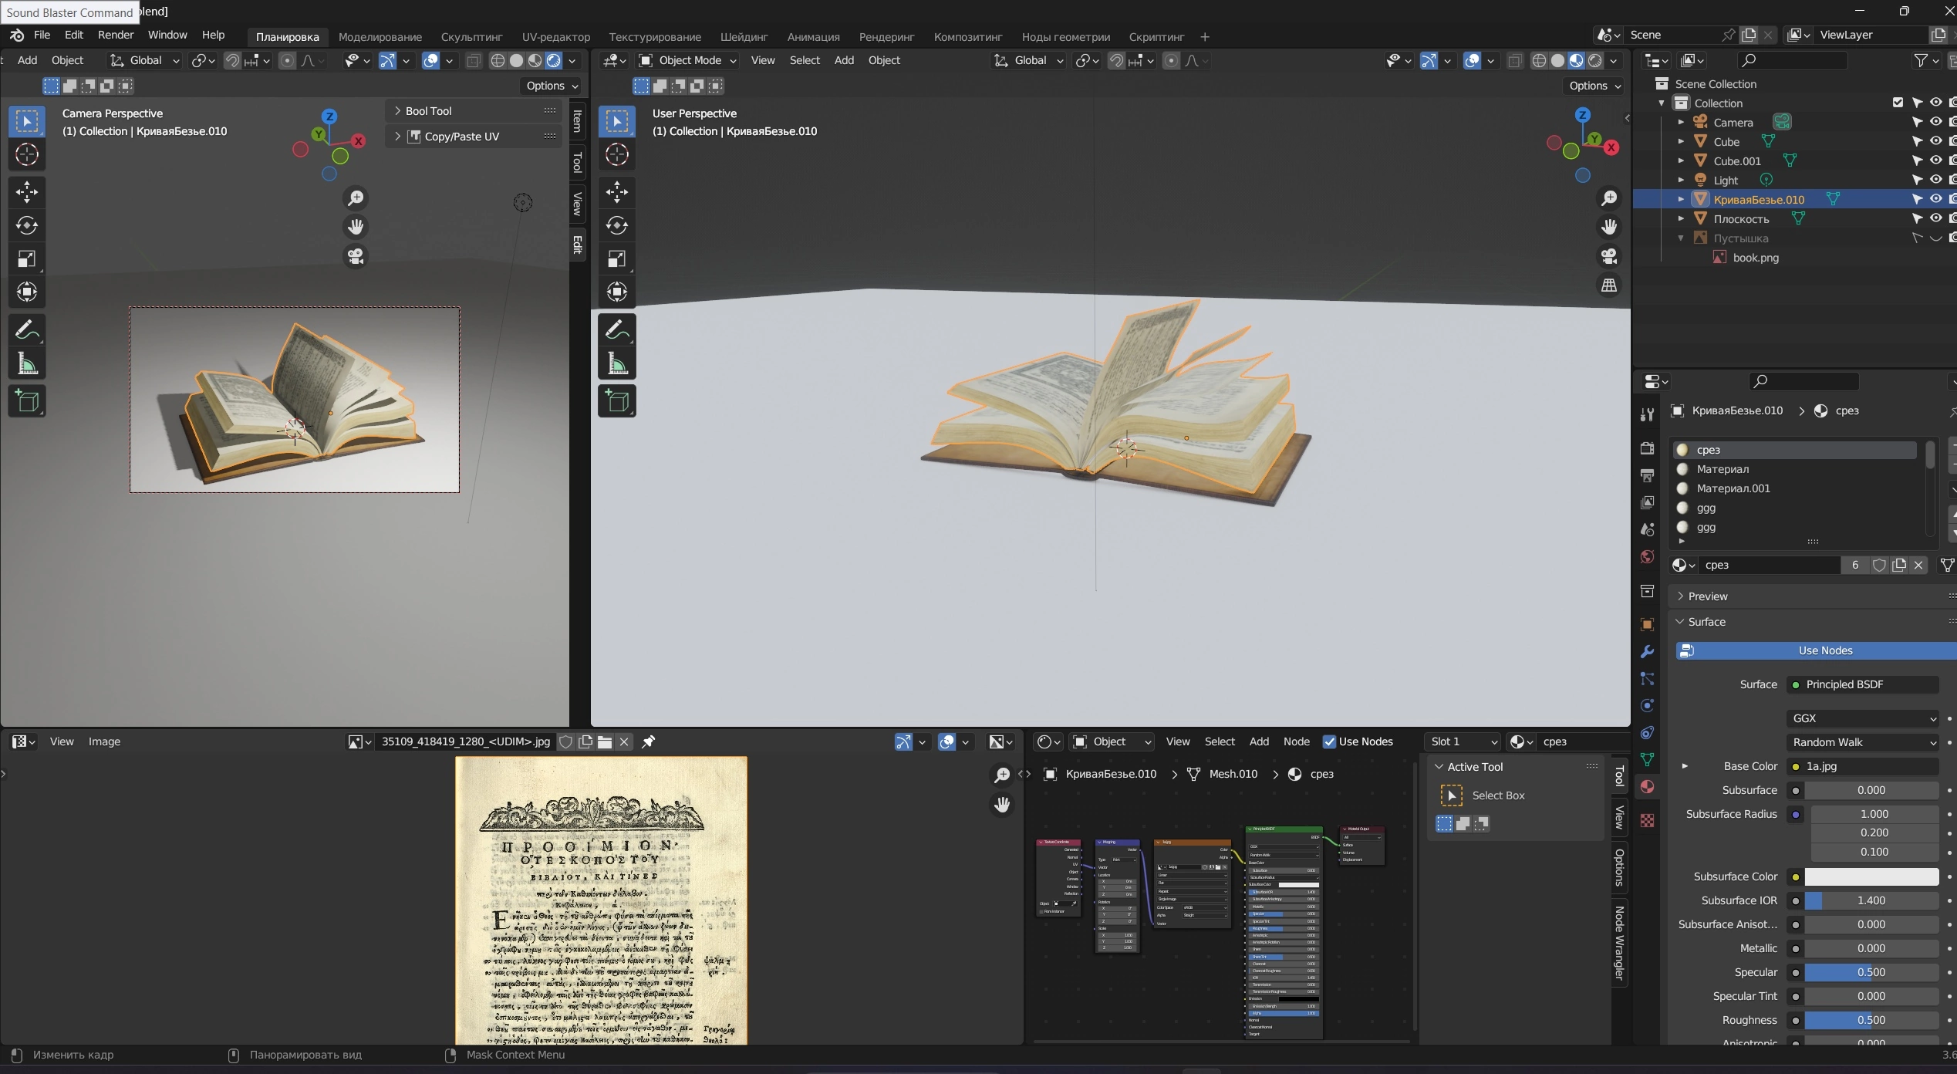The width and height of the screenshot is (1957, 1074).
Task: Open Options dropdown in right viewport
Action: pos(1594,86)
